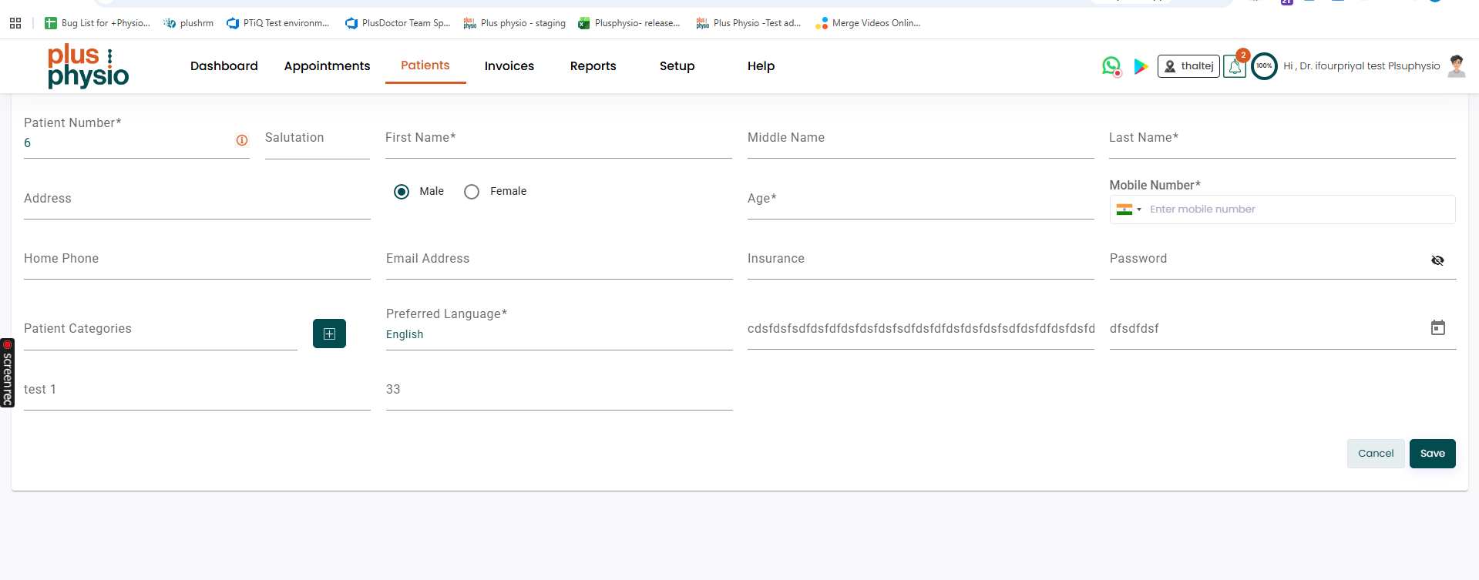Go to the Appointments menu
This screenshot has width=1479, height=580.
pos(327,66)
